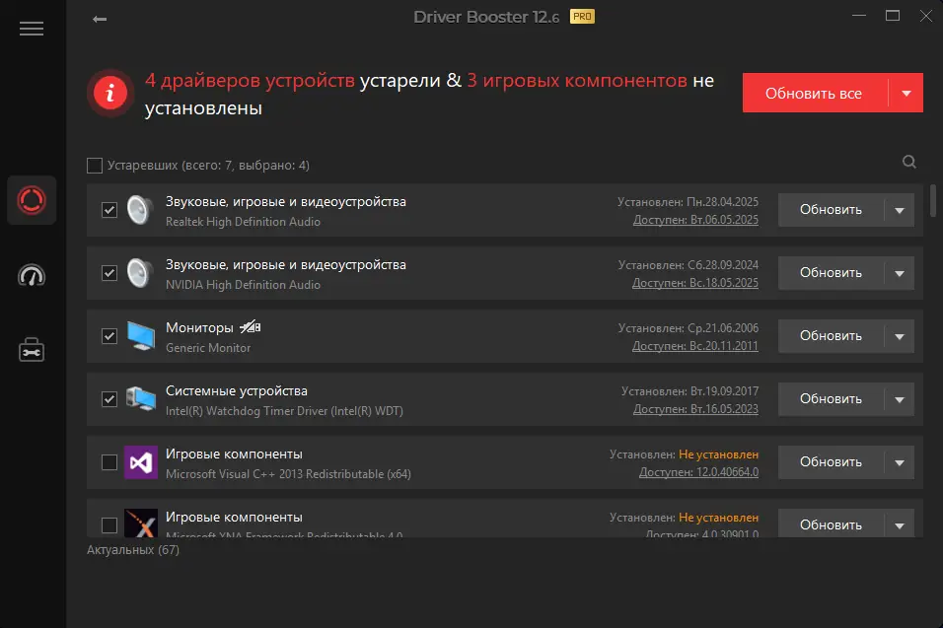Install Visual C++ 2013 via Обновить
This screenshot has width=943, height=628.
click(x=831, y=462)
